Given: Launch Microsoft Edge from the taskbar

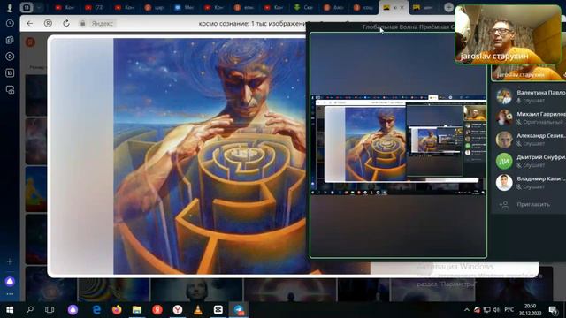Looking at the screenshot, I should (96, 310).
